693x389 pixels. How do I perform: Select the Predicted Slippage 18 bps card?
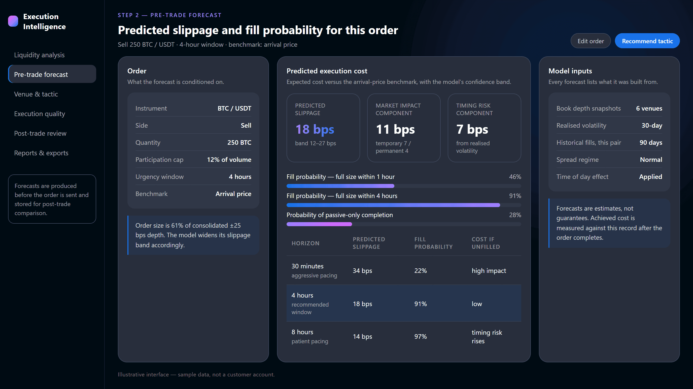323,128
